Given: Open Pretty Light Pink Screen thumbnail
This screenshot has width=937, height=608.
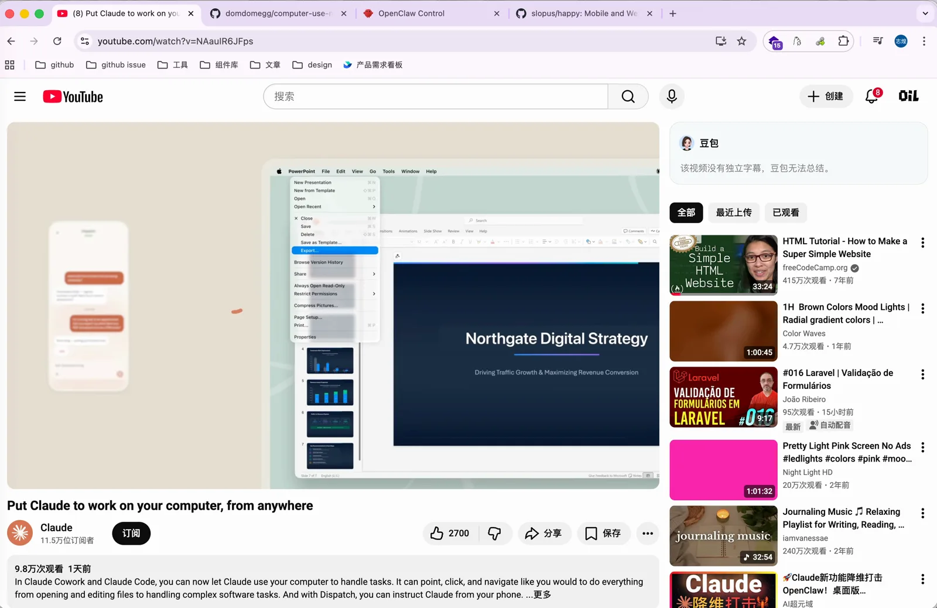Looking at the screenshot, I should 723,470.
